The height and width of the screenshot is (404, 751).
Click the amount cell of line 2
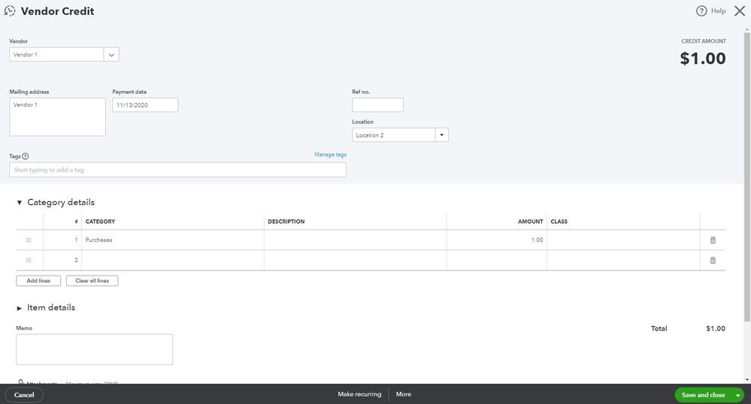pos(496,261)
